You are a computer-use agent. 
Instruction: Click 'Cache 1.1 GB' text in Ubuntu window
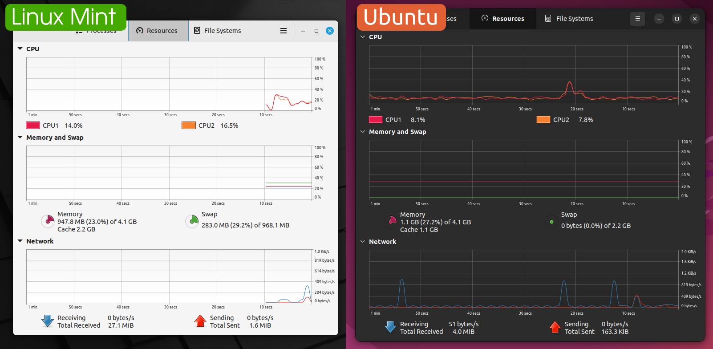coord(419,230)
